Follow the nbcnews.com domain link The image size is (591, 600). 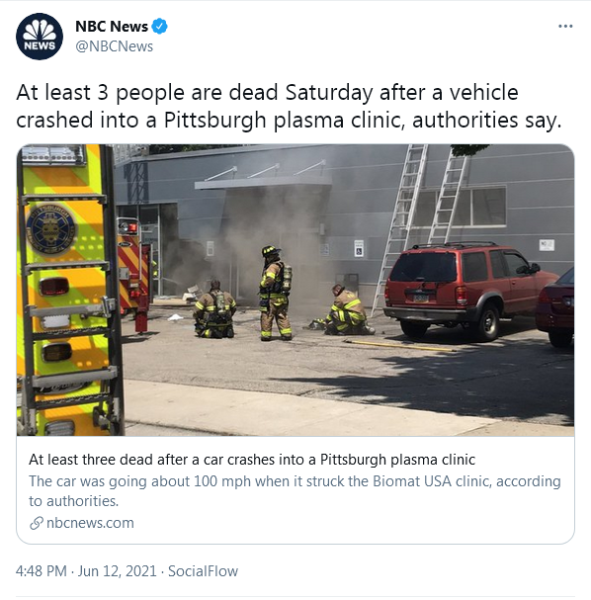pos(90,523)
